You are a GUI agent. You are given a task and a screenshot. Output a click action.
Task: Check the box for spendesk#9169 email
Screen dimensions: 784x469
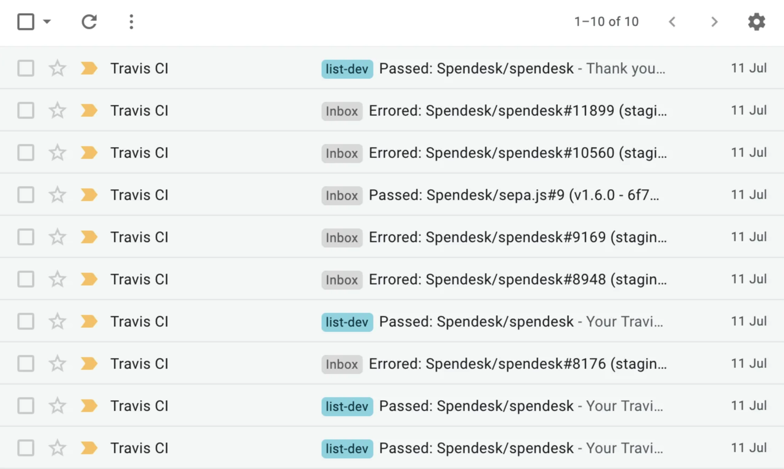(x=26, y=237)
